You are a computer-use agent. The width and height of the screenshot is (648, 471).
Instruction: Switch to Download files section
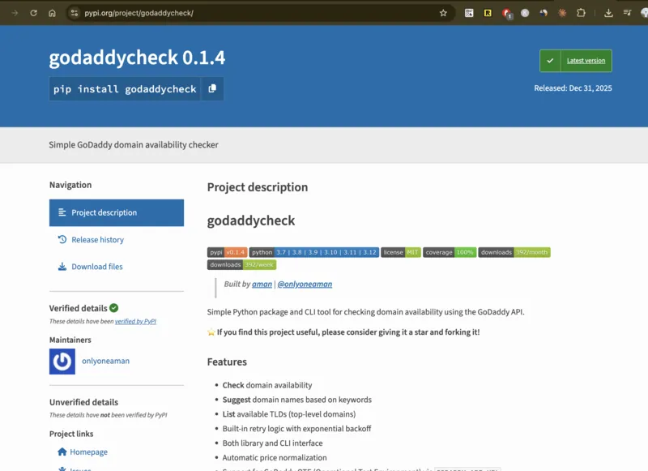pos(96,266)
